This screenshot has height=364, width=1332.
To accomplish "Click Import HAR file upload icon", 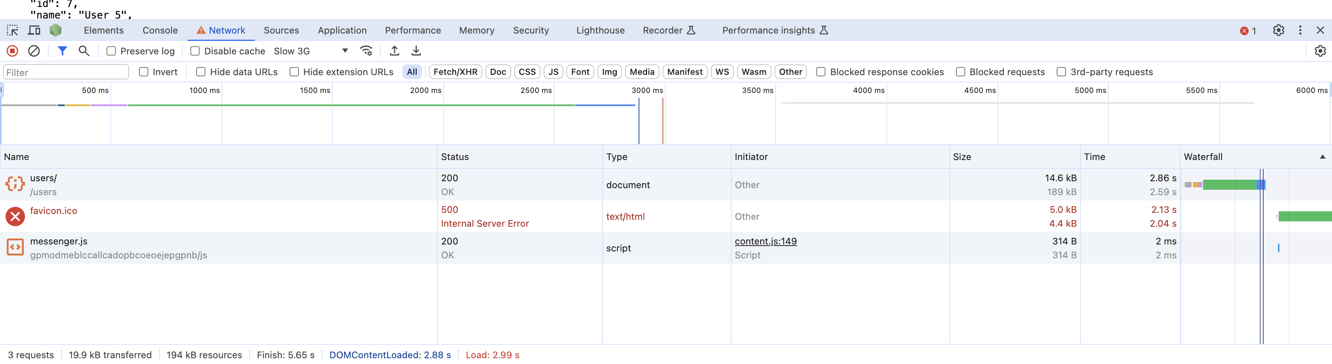I will [395, 51].
